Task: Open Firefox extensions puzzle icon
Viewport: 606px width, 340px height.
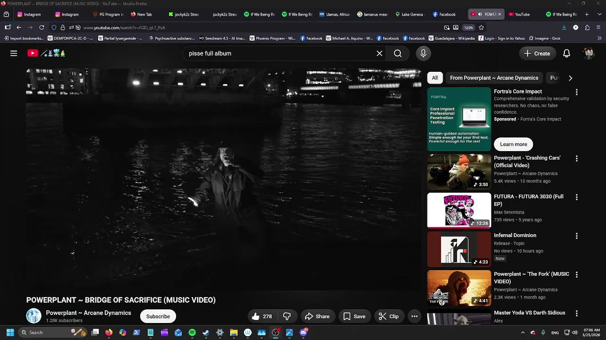Action: [587, 27]
